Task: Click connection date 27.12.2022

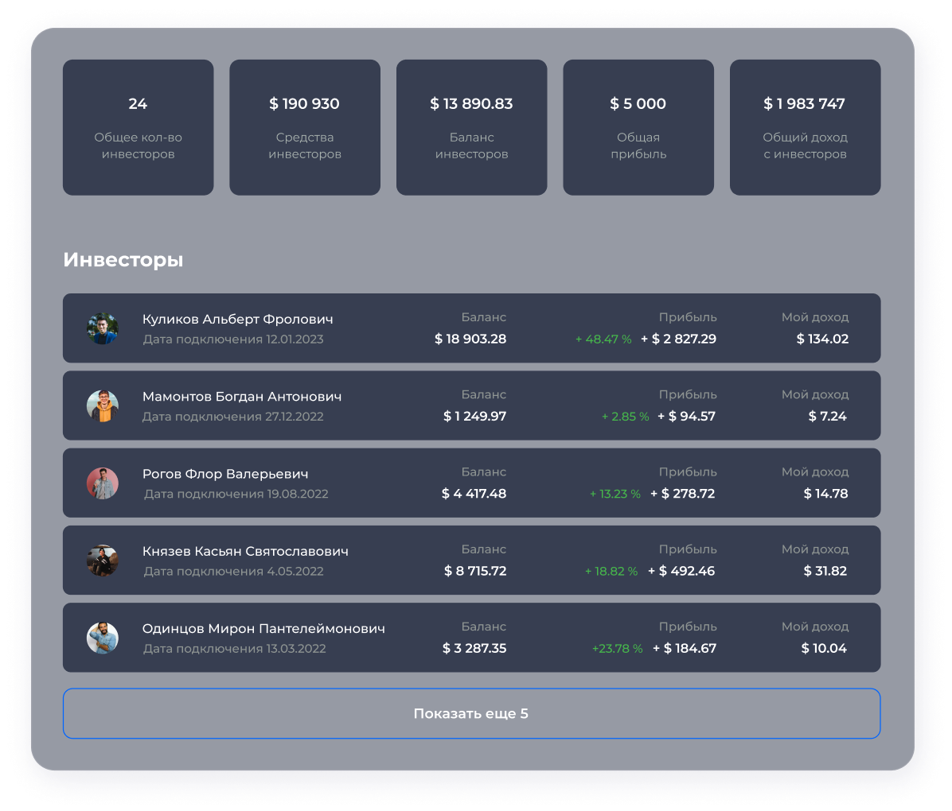Action: pyautogui.click(x=295, y=417)
